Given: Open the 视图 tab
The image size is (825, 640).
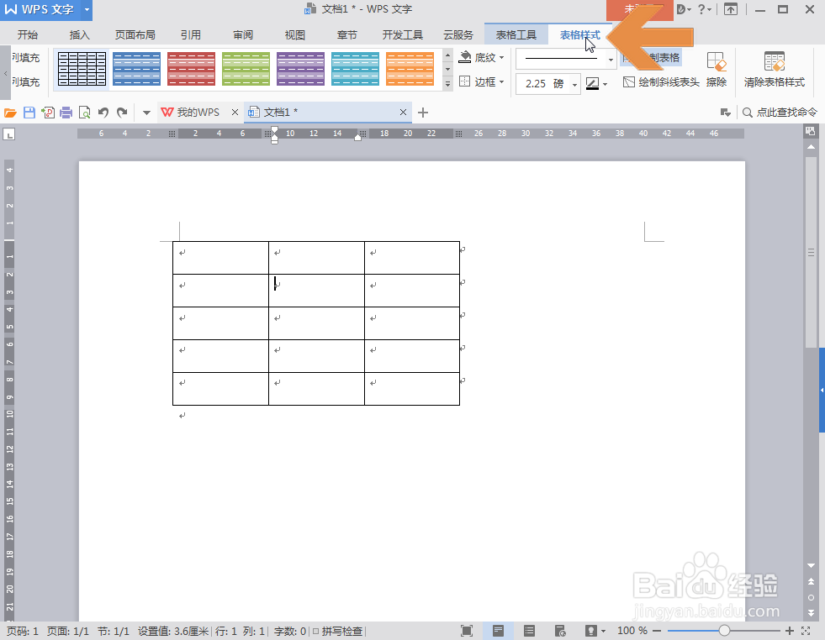Looking at the screenshot, I should [294, 34].
